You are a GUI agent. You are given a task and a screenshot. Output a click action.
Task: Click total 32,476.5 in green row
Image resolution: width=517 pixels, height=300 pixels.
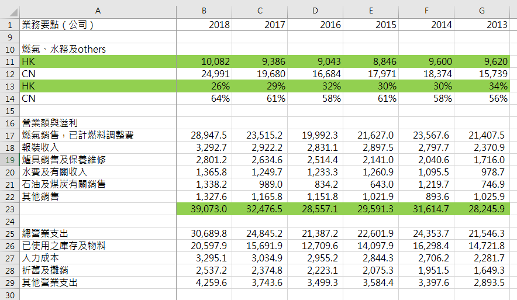pyautogui.click(x=260, y=209)
